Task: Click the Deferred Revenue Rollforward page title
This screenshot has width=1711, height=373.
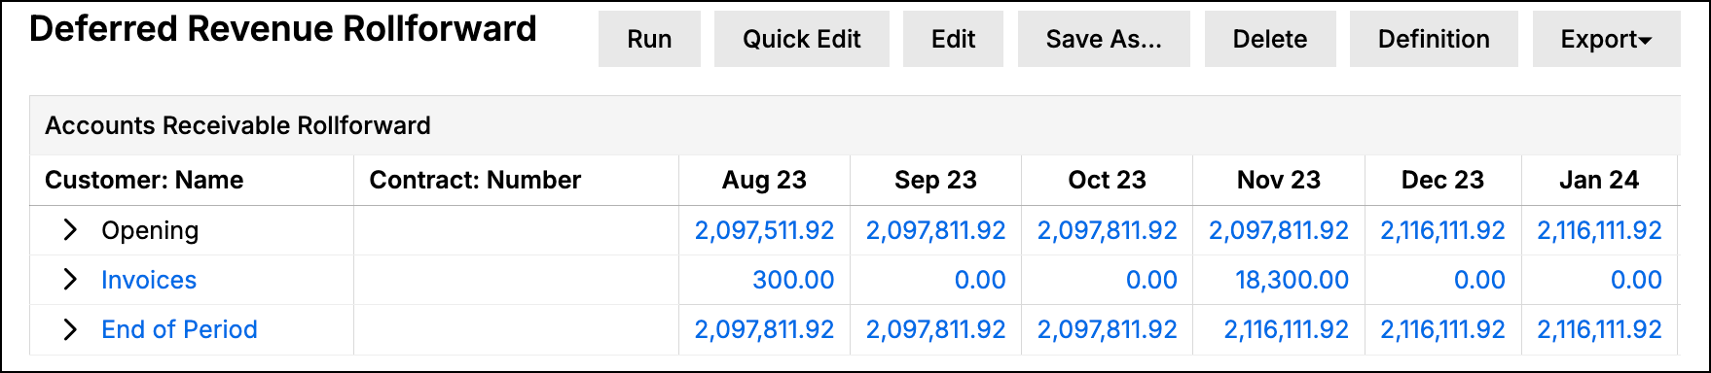Action: [x=283, y=29]
